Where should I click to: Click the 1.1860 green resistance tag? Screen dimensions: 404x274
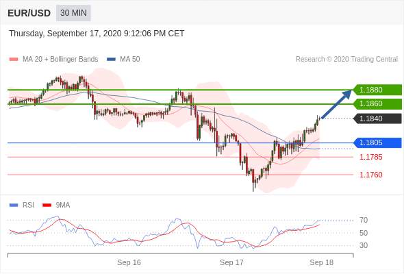tap(377, 104)
